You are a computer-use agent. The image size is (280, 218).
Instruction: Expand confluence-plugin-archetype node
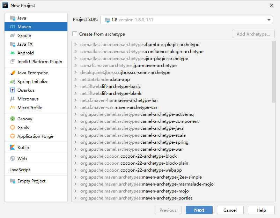tap(75, 51)
